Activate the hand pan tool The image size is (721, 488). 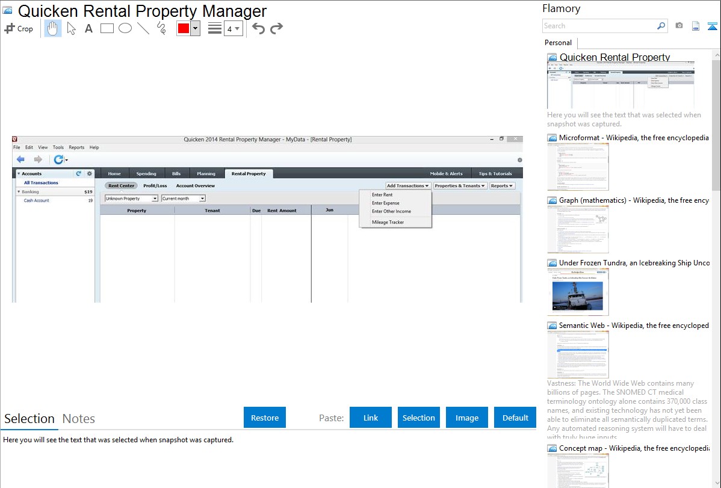pos(52,28)
